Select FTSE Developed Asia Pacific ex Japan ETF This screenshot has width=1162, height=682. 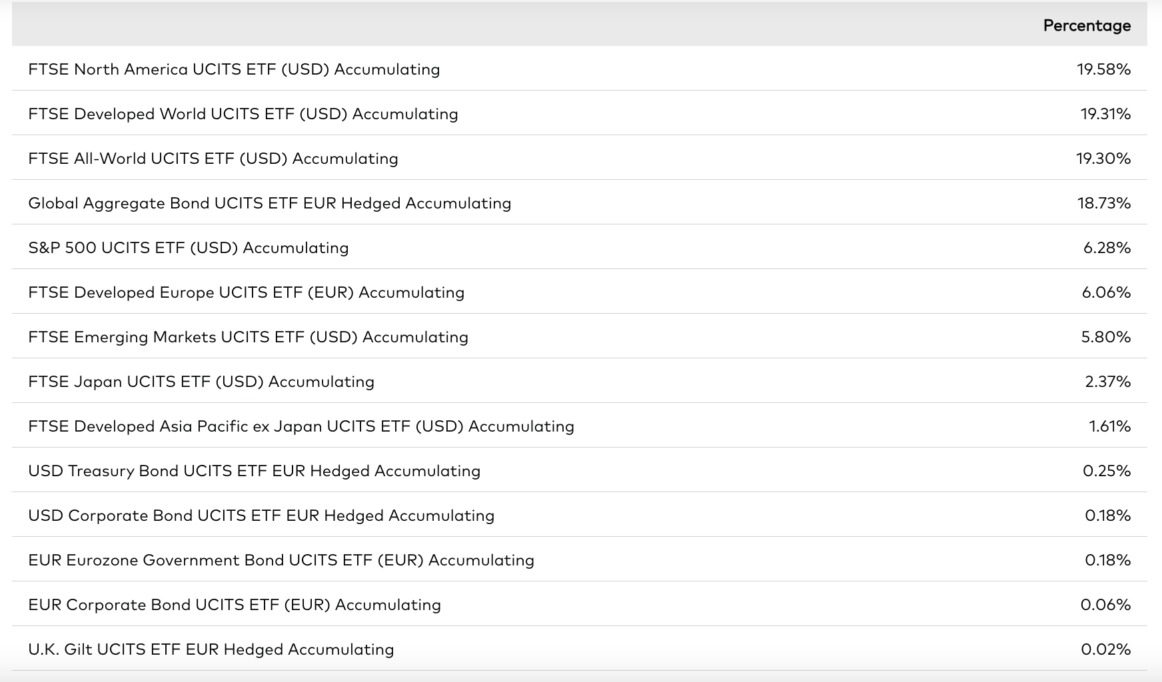click(x=301, y=426)
